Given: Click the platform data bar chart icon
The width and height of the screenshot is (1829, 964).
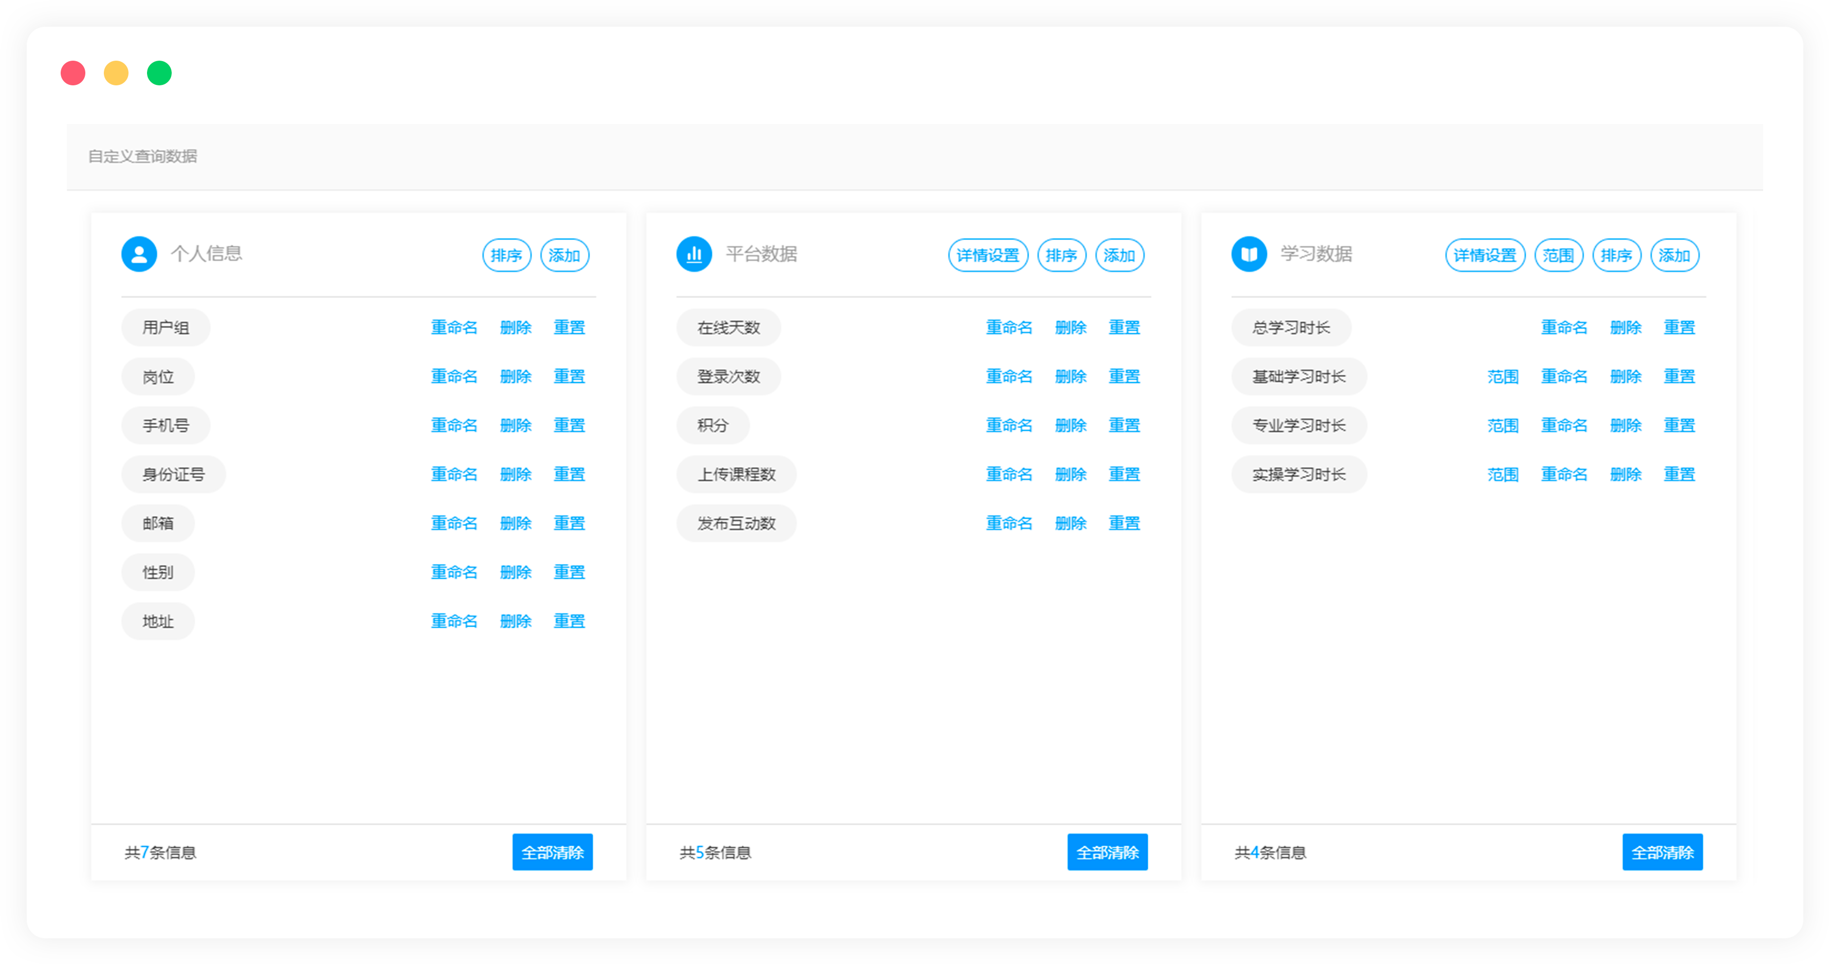Looking at the screenshot, I should click(693, 254).
